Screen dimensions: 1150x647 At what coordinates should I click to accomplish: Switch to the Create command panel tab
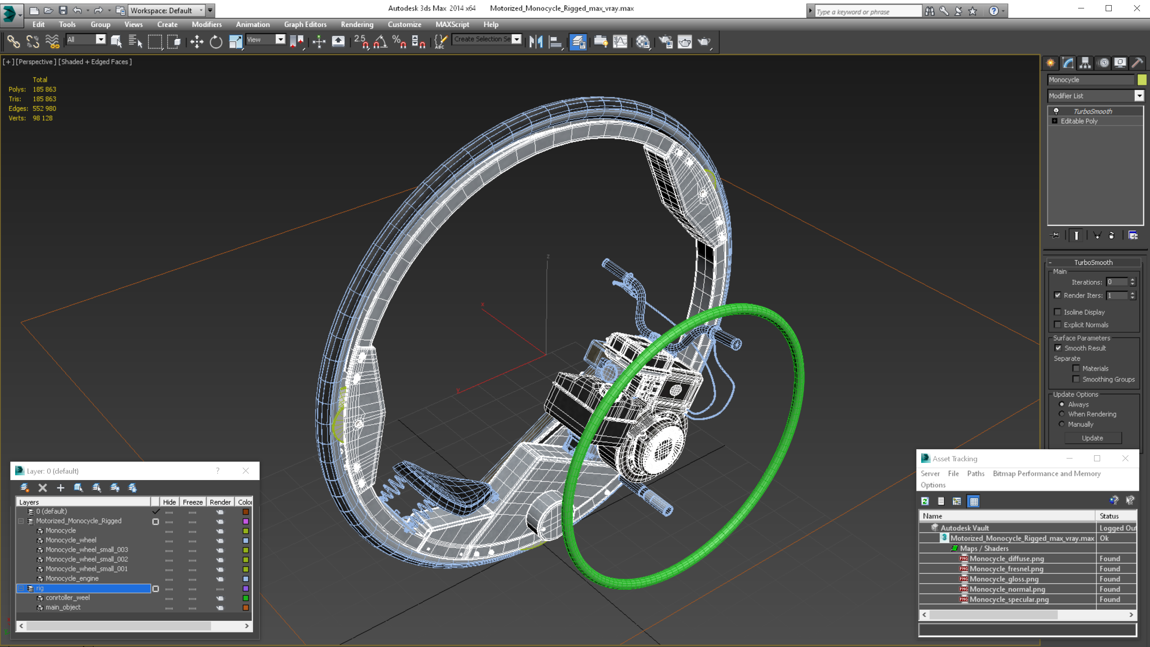[x=1051, y=63]
